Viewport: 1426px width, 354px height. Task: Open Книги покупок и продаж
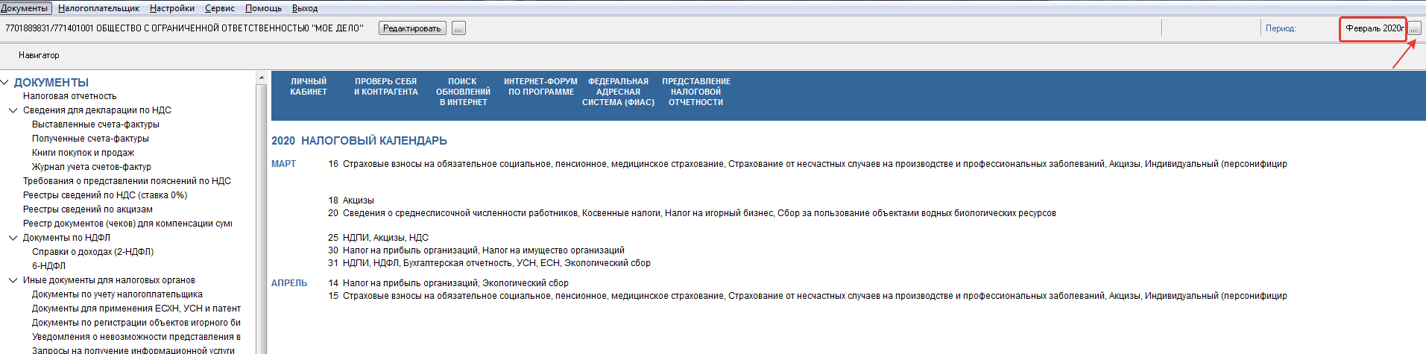click(x=83, y=153)
